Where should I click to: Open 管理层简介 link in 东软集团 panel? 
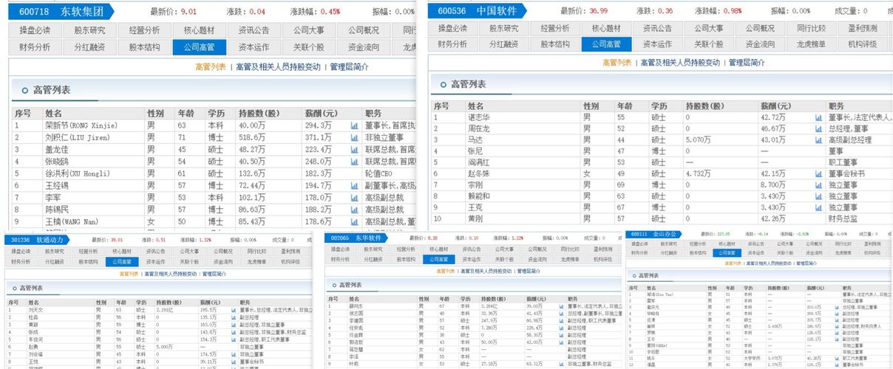[x=349, y=66]
